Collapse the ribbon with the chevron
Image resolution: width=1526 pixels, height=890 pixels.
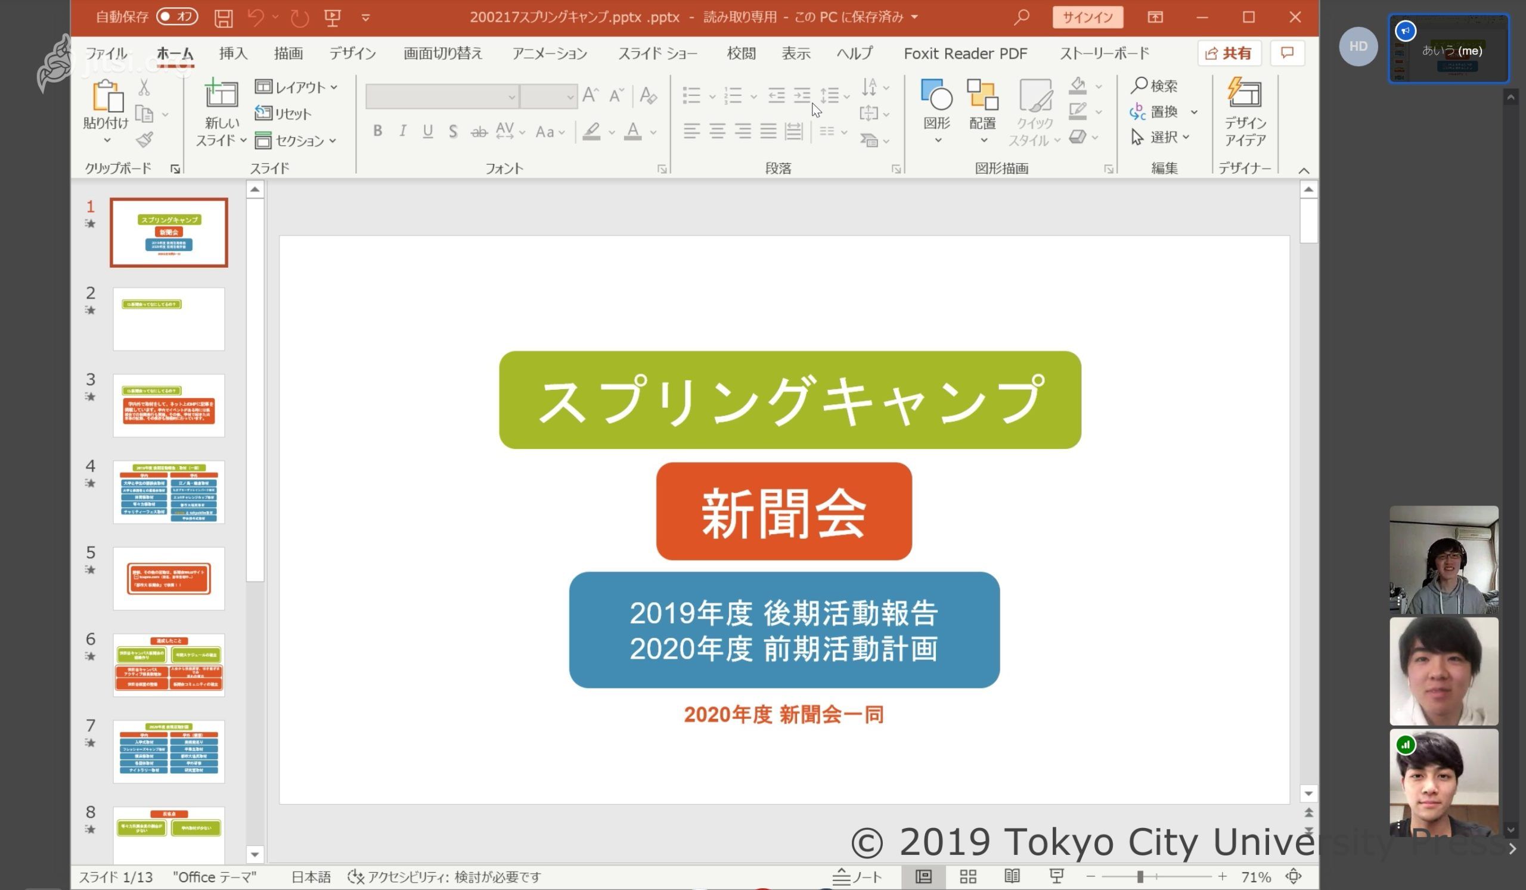[1304, 170]
